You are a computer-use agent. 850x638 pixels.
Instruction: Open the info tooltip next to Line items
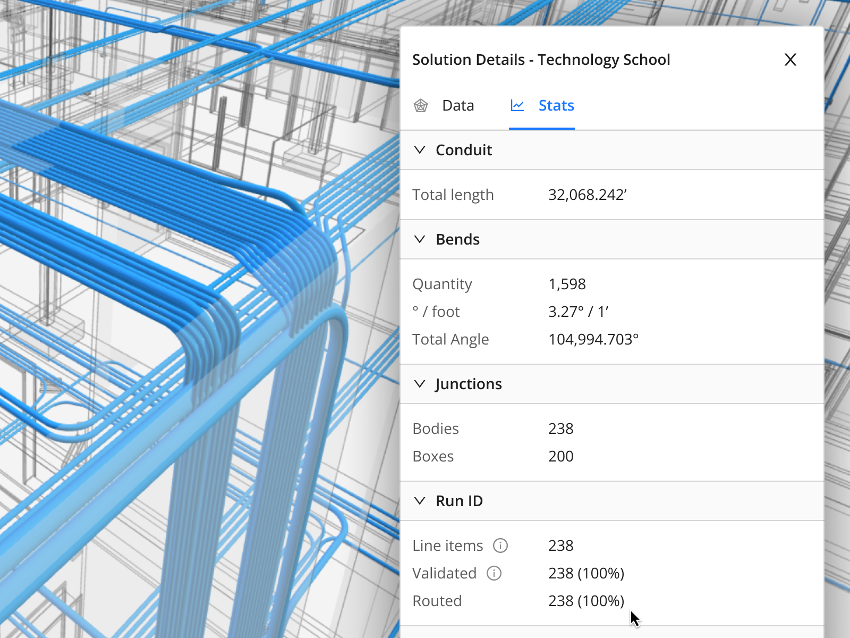coord(500,545)
